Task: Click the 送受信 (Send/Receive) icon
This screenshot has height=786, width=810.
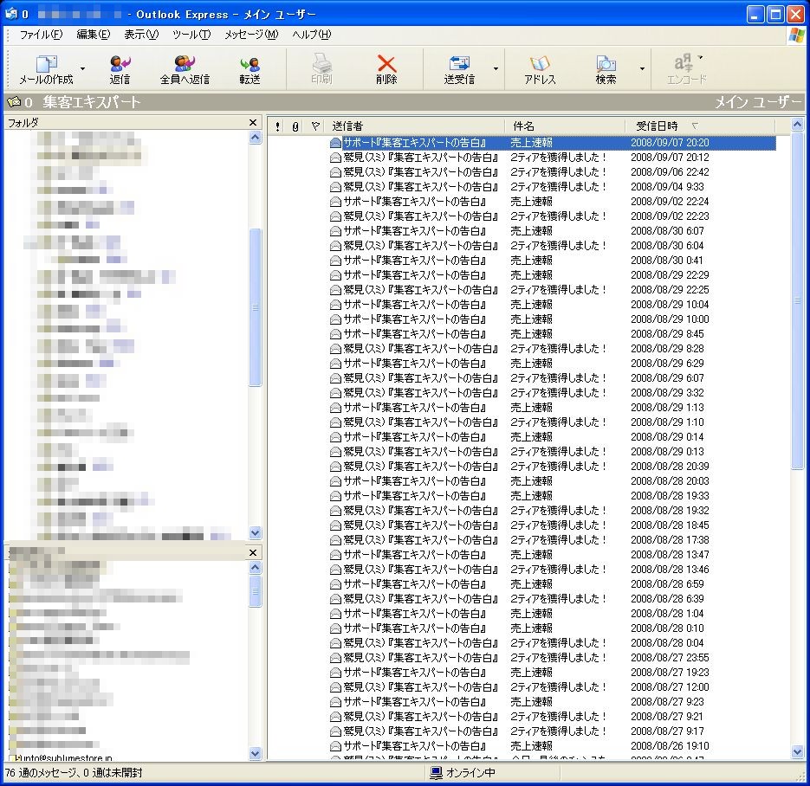Action: point(459,69)
